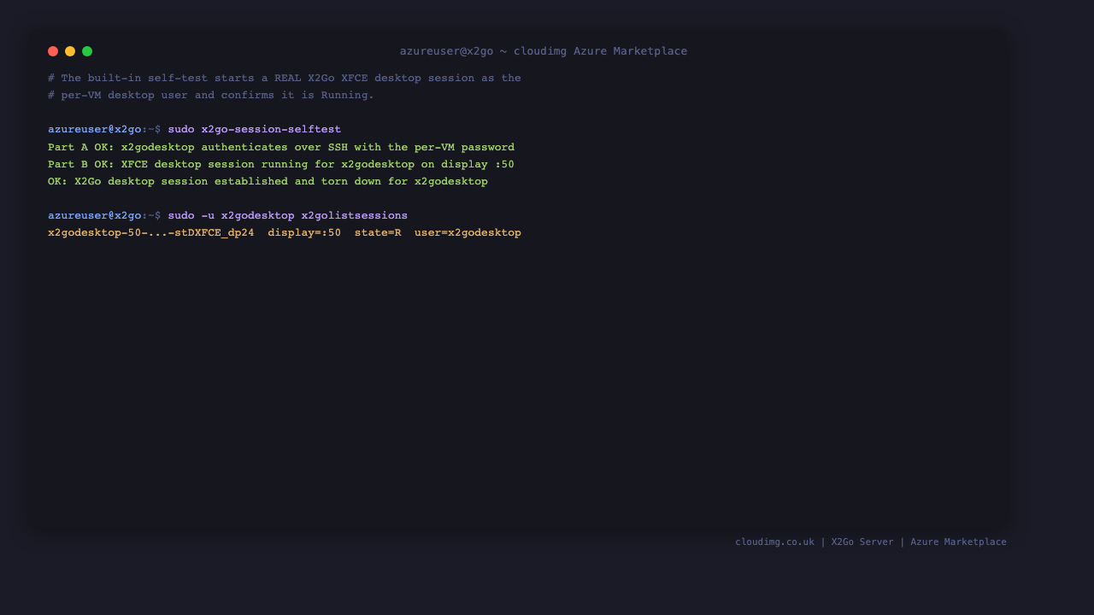Click the footer text 'X2Go Server'
Screen dimensions: 1094x615
coord(862,542)
